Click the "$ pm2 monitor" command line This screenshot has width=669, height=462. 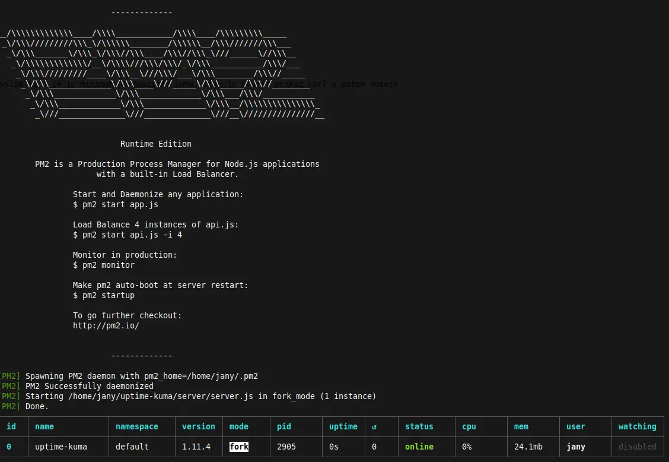pyautogui.click(x=104, y=265)
